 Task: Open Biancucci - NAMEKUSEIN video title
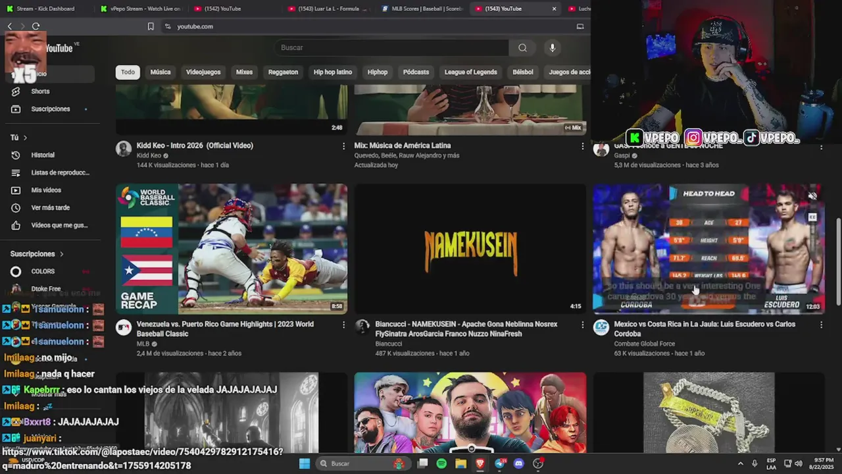coord(466,329)
